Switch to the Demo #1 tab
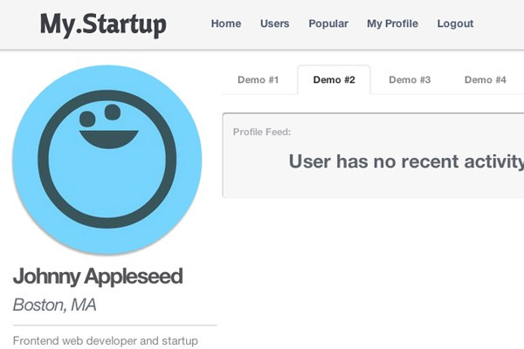Image resolution: width=524 pixels, height=349 pixels. coord(258,79)
